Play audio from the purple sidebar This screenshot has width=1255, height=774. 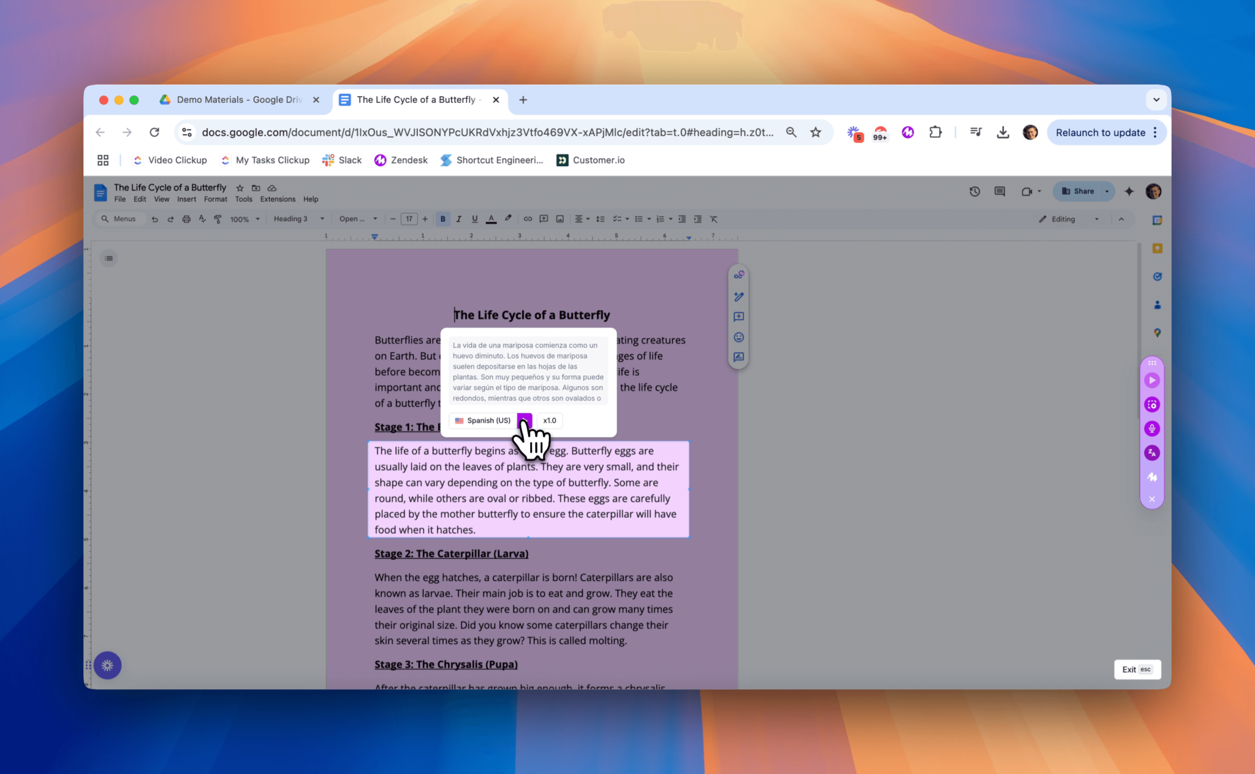tap(1151, 380)
